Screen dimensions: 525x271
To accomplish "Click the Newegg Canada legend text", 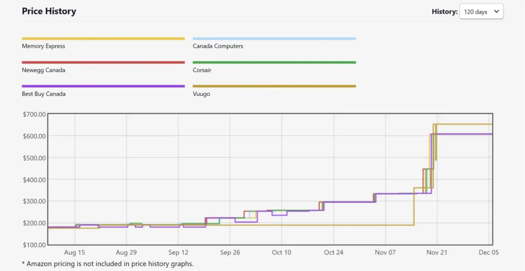I will pos(44,70).
